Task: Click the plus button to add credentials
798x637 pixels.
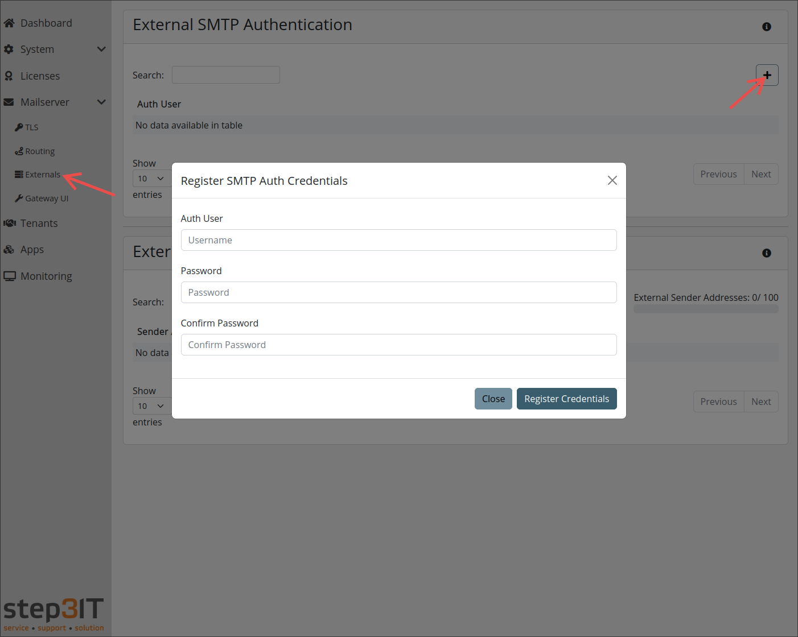Action: 767,75
